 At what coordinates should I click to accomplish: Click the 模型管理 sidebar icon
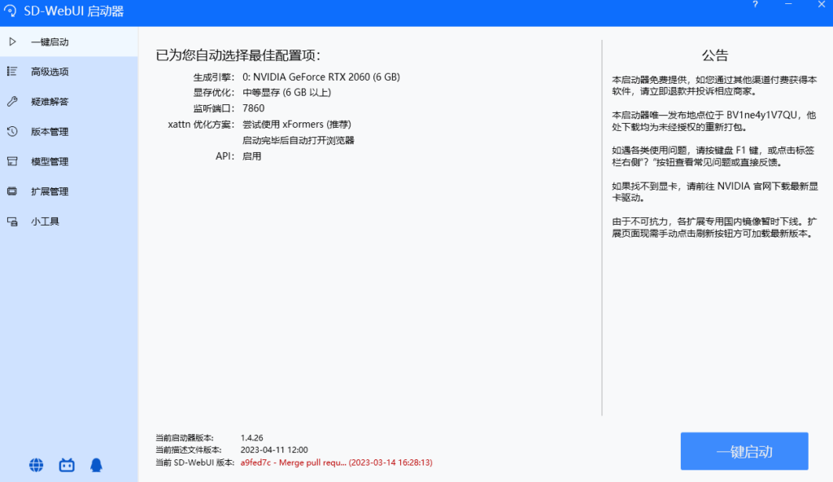click(13, 161)
